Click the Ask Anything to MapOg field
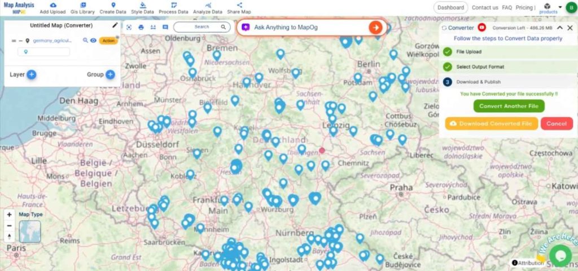Screen dimensions: 578x271 coord(305,28)
